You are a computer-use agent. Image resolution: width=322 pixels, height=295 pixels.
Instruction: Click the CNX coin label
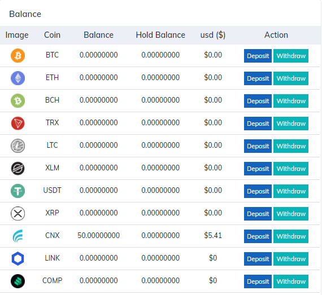(52, 235)
